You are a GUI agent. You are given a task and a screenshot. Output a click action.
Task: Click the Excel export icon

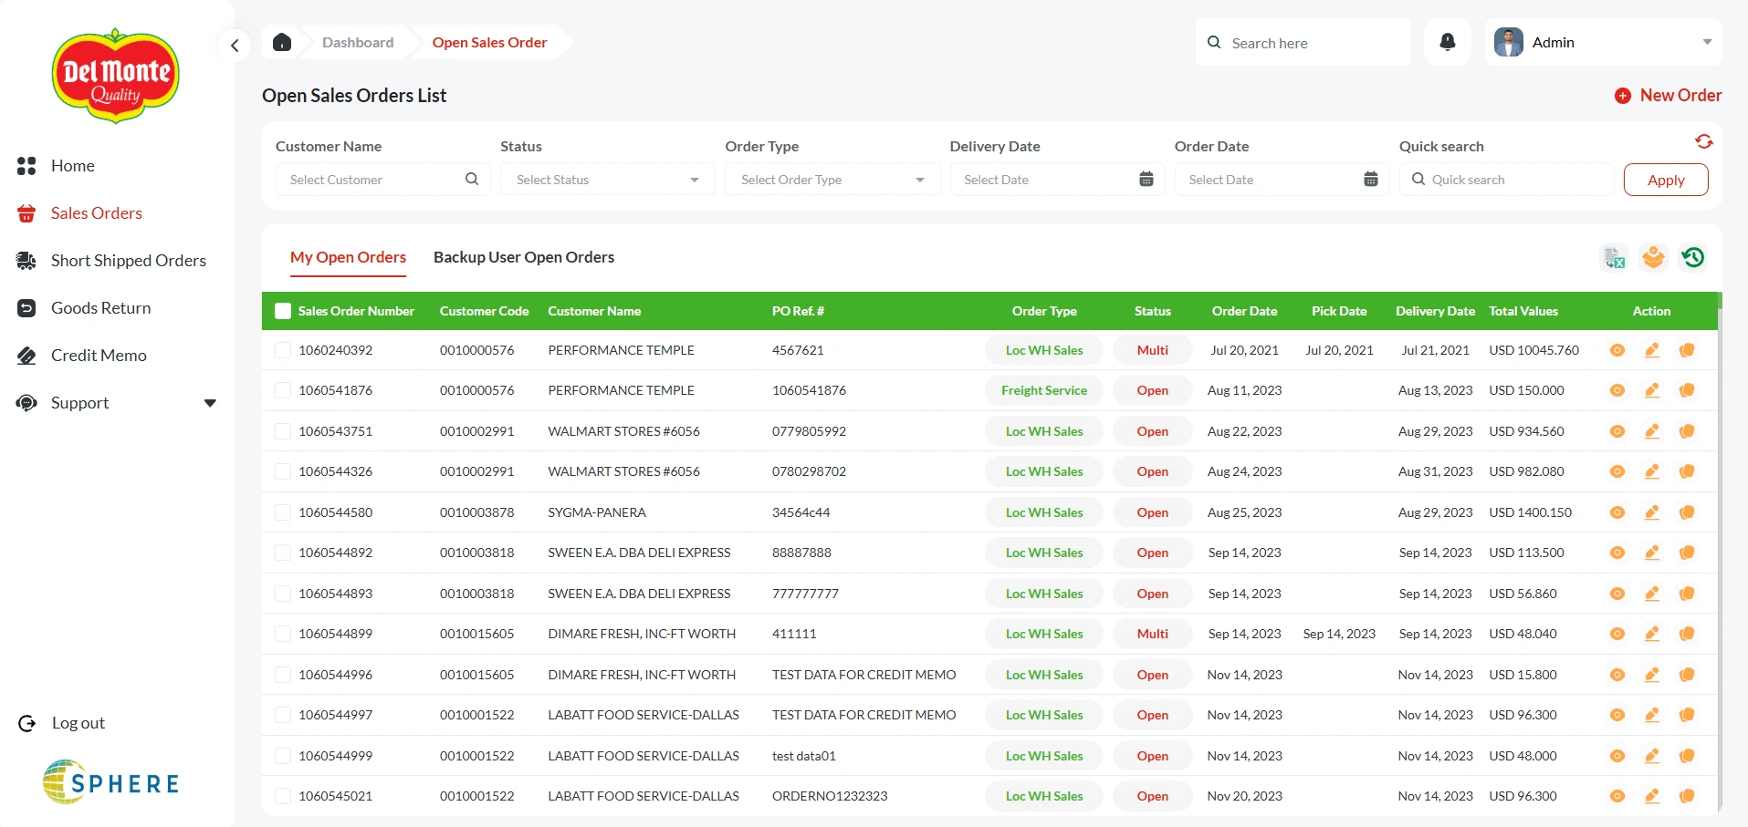[1614, 258]
